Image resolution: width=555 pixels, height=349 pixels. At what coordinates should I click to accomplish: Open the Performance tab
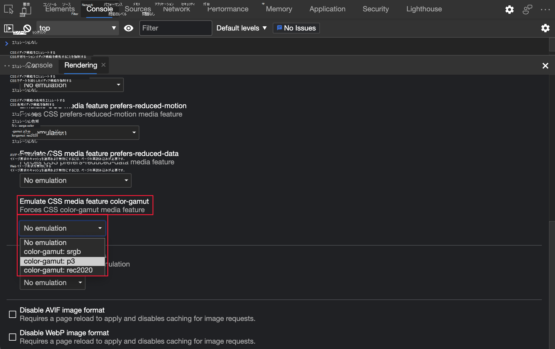(x=228, y=9)
